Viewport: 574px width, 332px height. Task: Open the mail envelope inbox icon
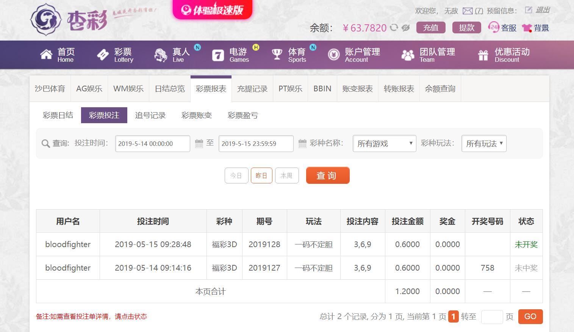[x=468, y=11]
